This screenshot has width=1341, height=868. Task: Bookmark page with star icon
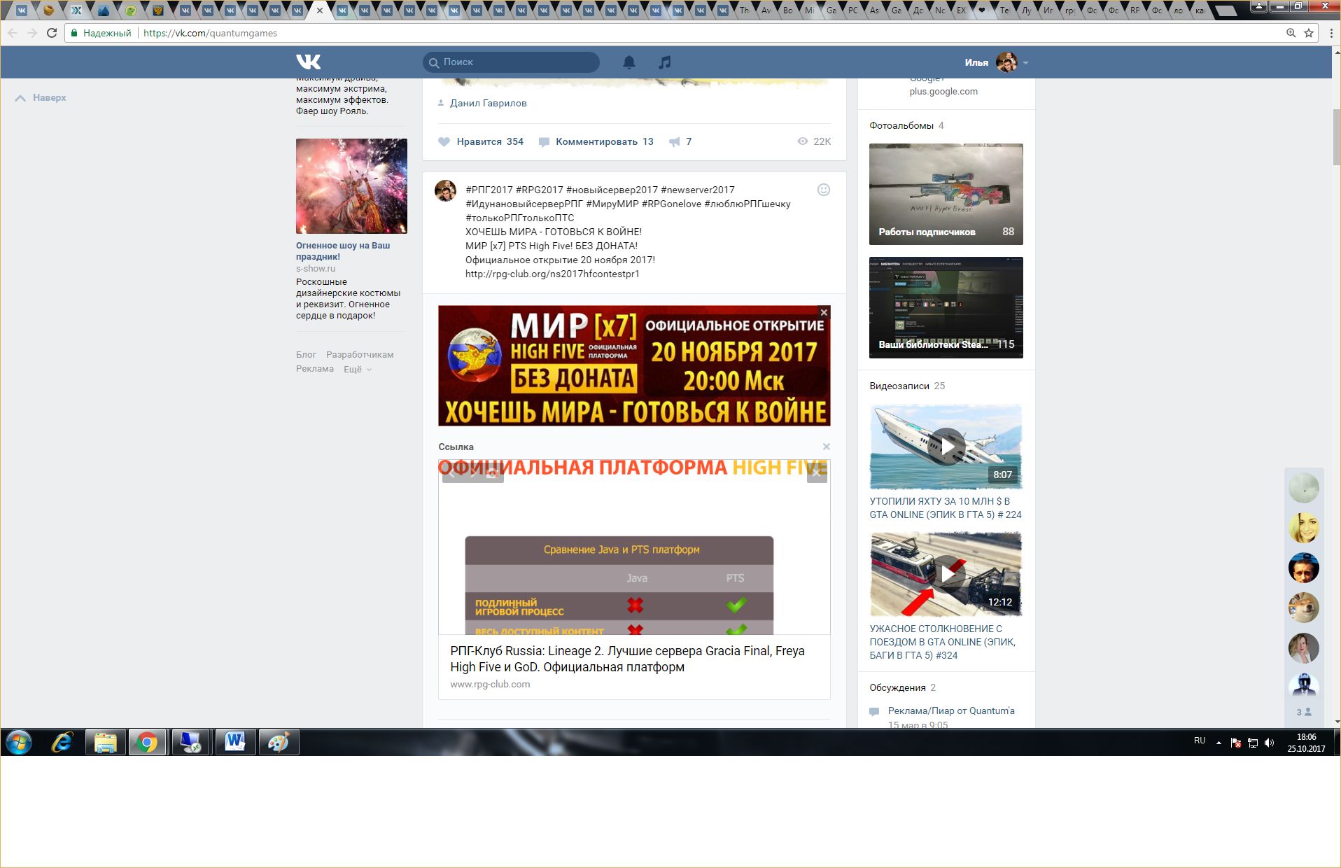click(x=1309, y=33)
